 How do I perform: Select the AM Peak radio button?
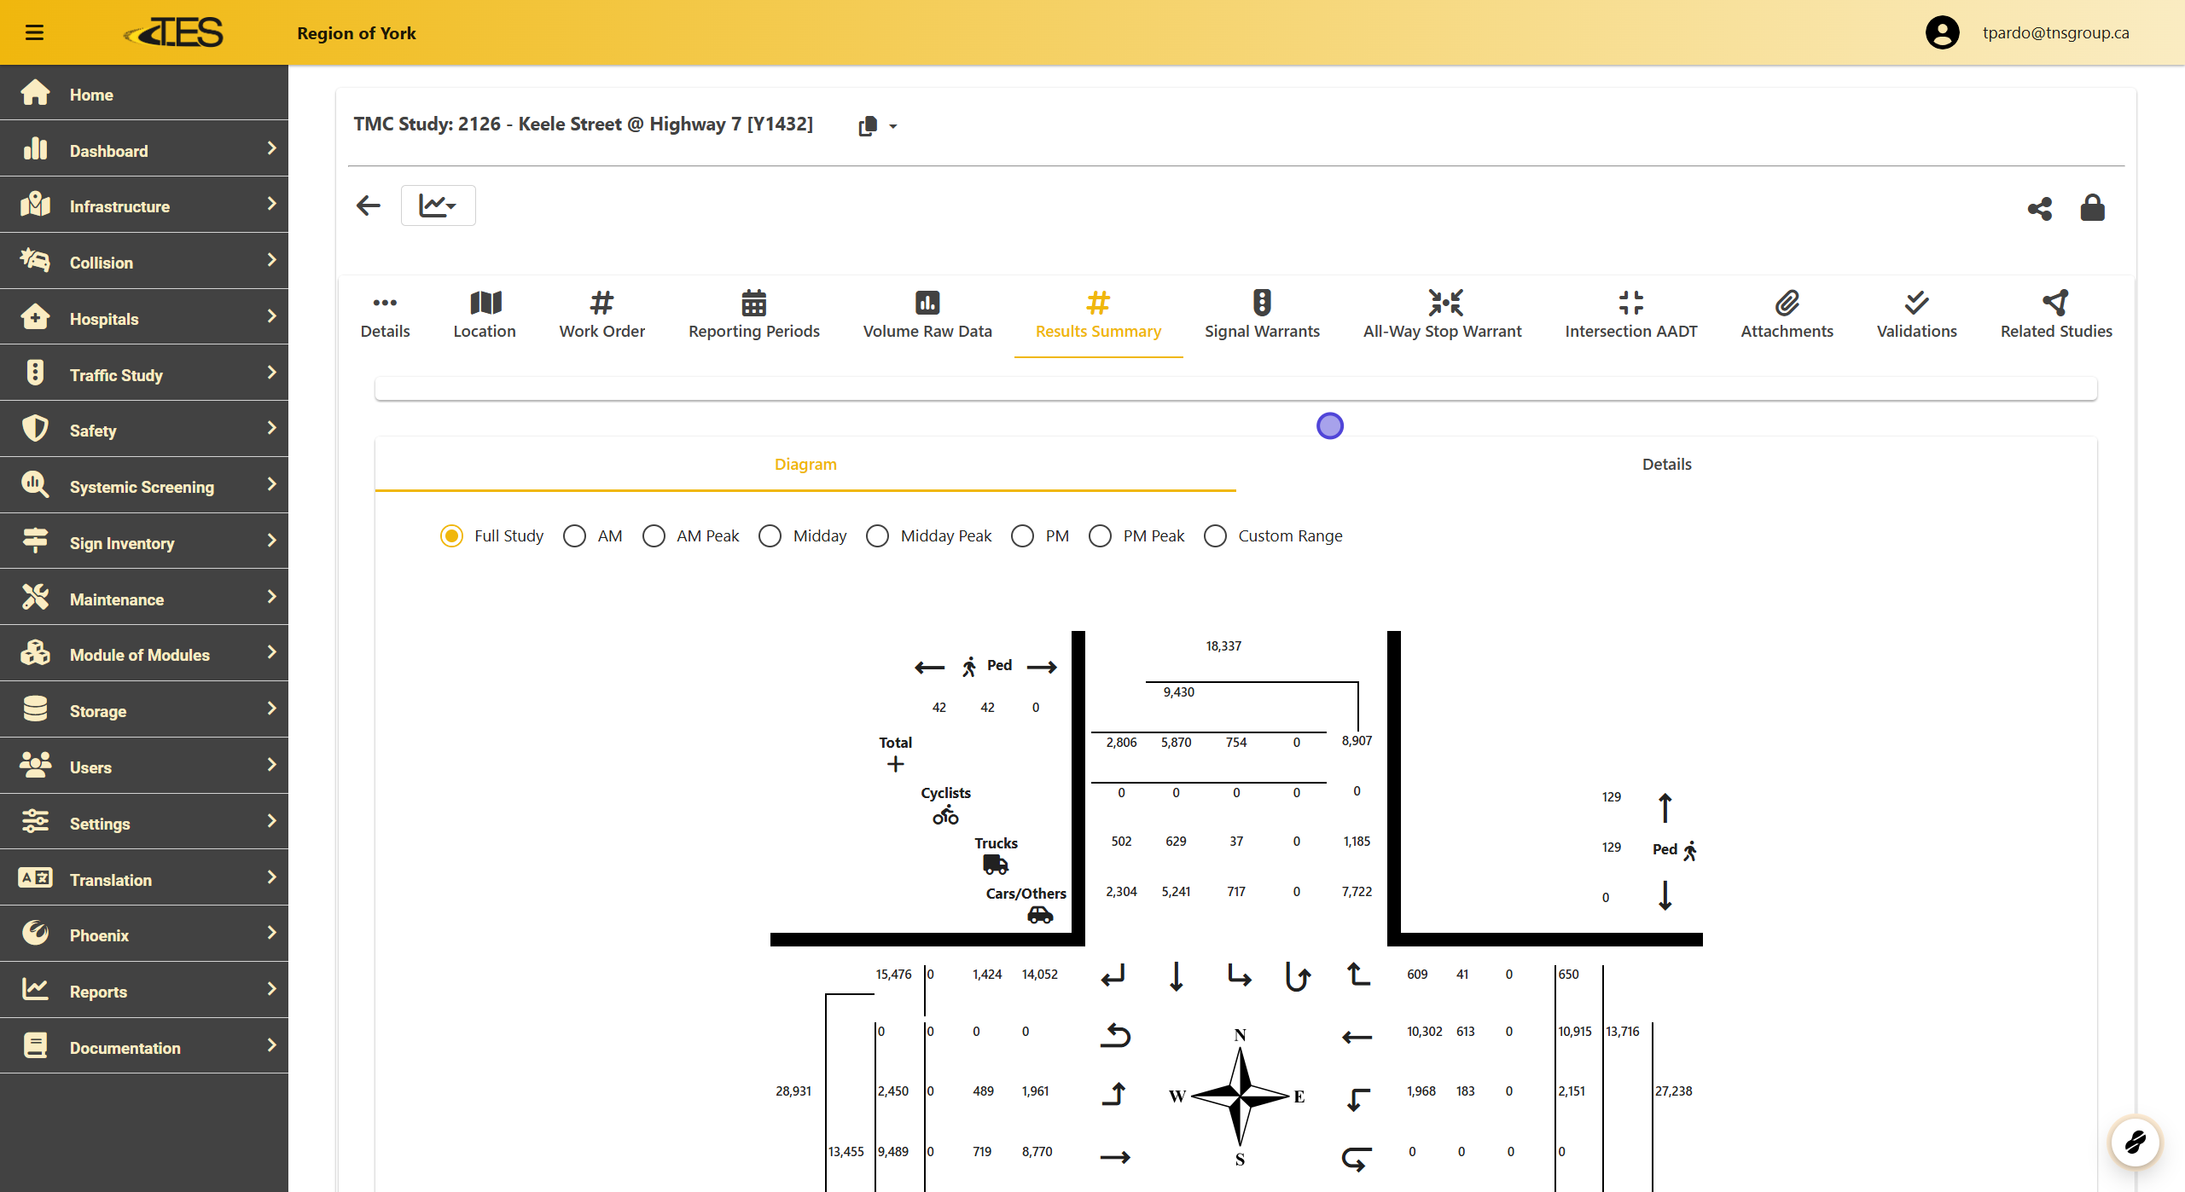[654, 535]
